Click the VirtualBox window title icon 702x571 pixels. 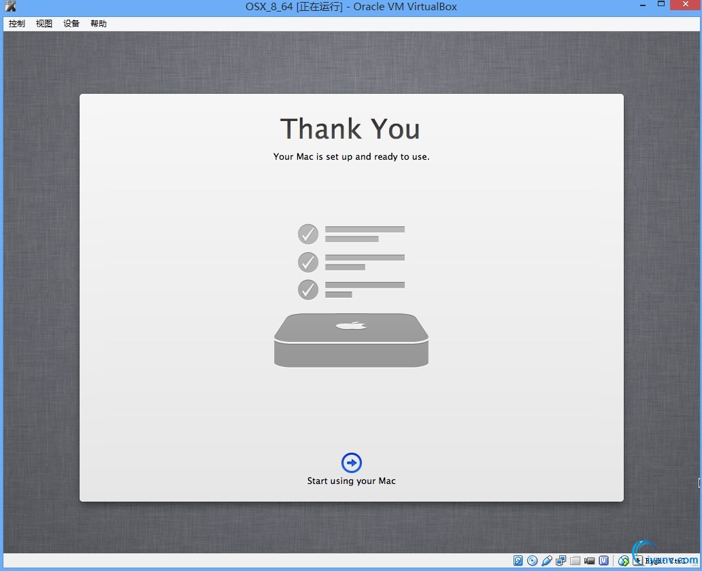(10, 6)
